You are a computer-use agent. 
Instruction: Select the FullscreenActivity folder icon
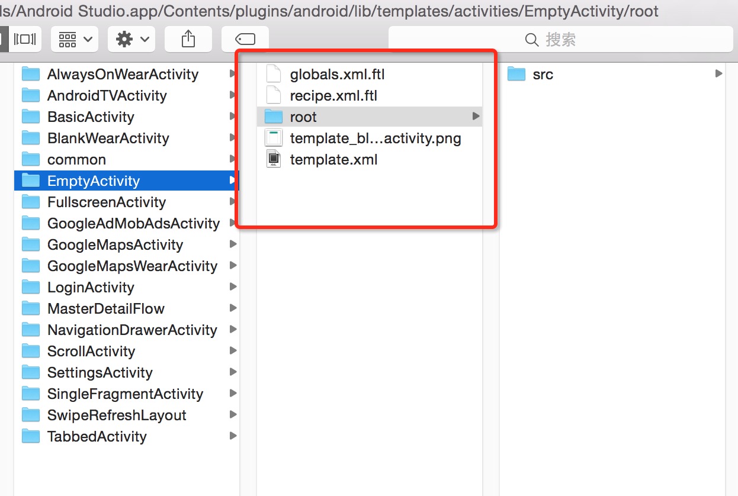31,202
